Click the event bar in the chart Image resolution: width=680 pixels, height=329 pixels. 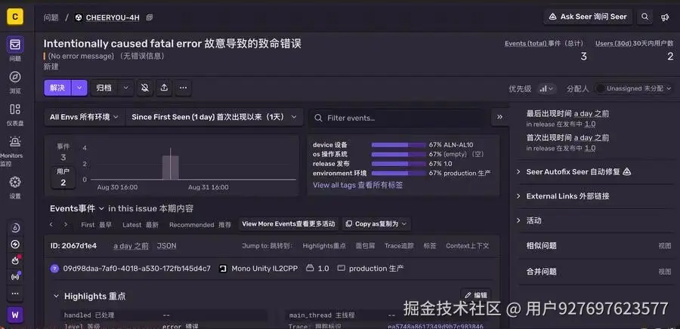[x=171, y=168]
